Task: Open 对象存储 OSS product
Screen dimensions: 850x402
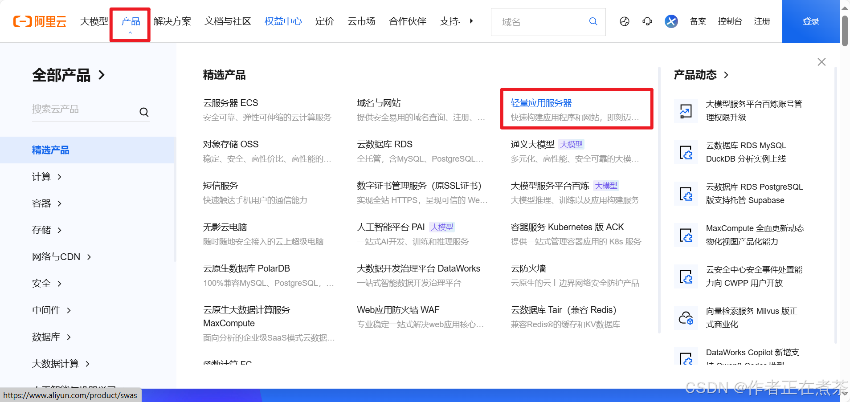Action: click(231, 144)
